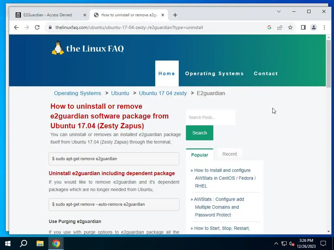Close the How to uninstall tab
Screen dimensions: 334x250
pyautogui.click(x=162, y=15)
